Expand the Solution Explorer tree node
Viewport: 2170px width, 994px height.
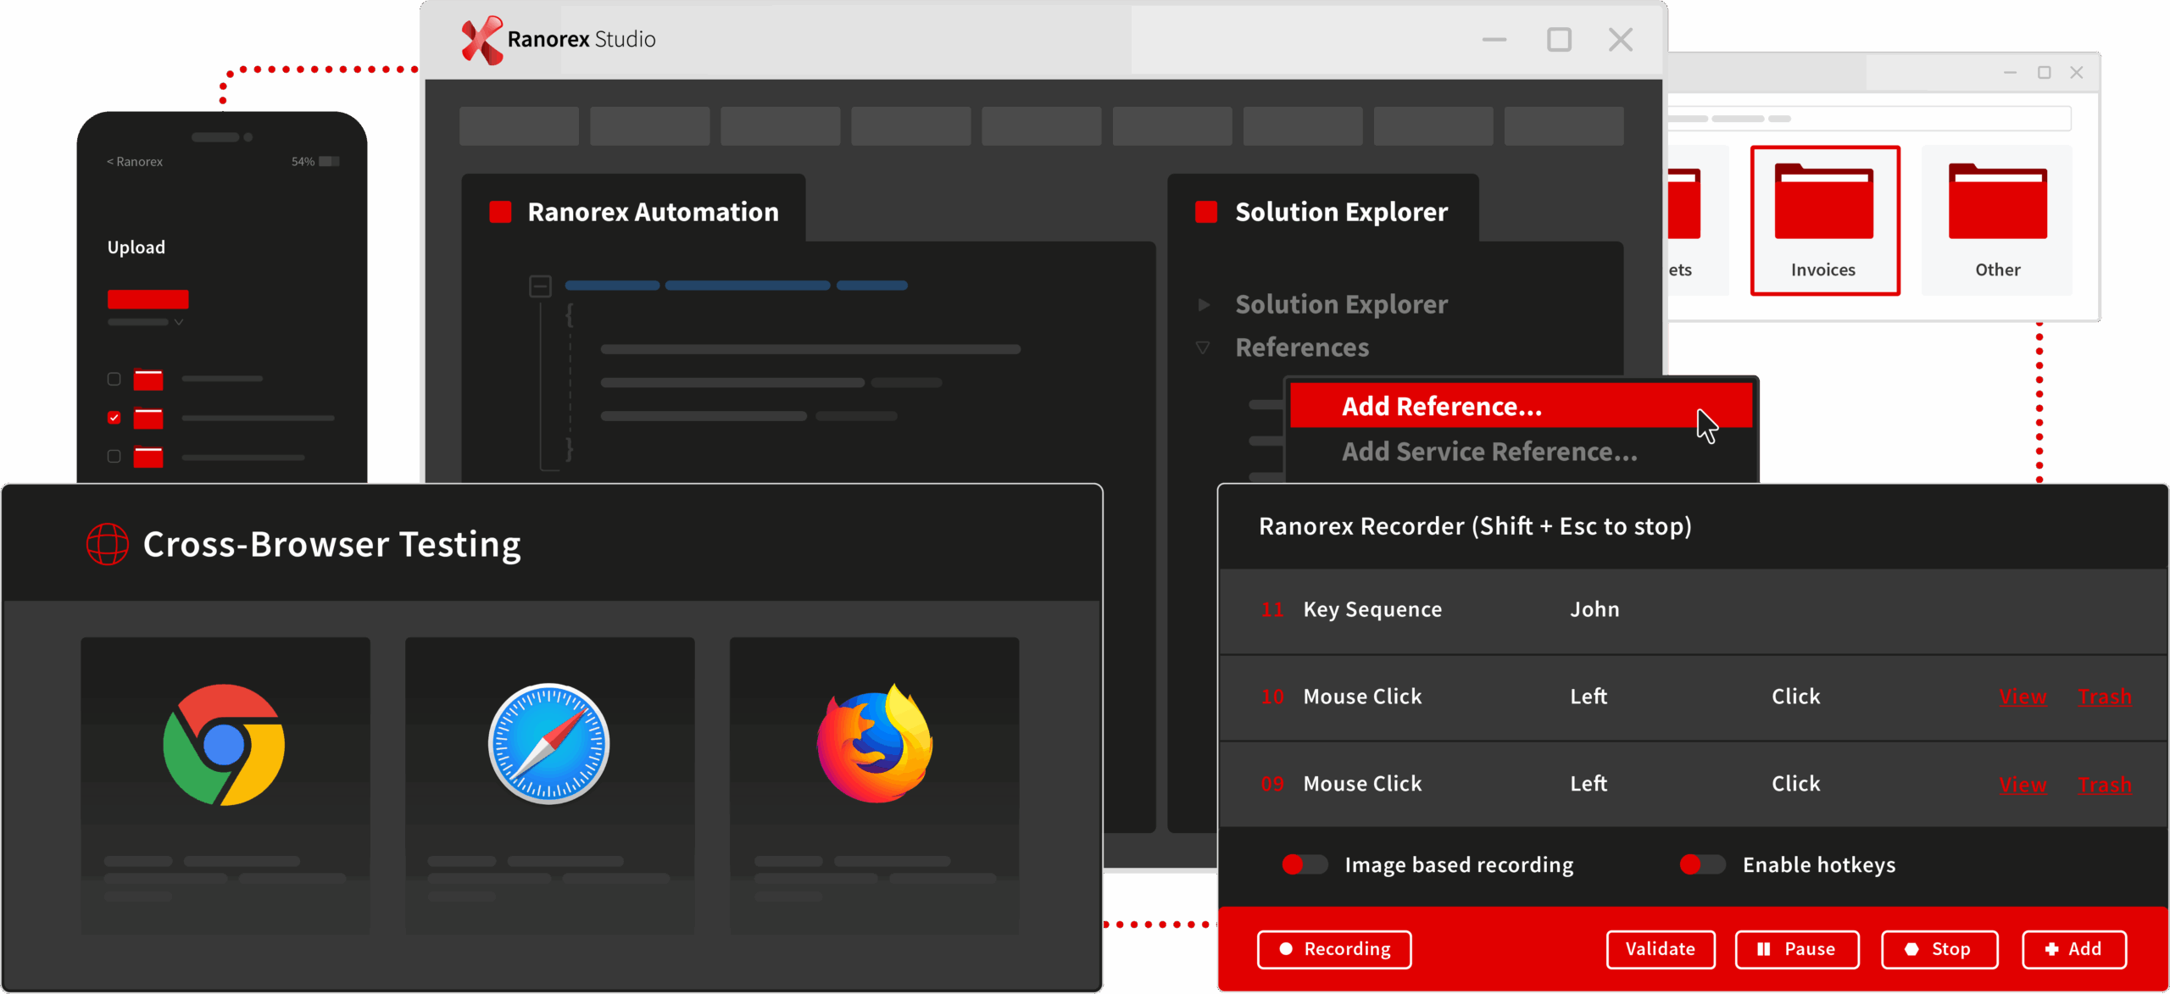(1203, 305)
